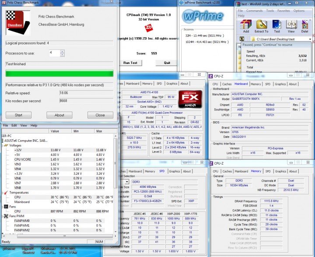The height and width of the screenshot is (257, 315).
Task: Click the ASUSTeK Computer INC. SAB... tree node
Action: pyautogui.click(x=26, y=141)
